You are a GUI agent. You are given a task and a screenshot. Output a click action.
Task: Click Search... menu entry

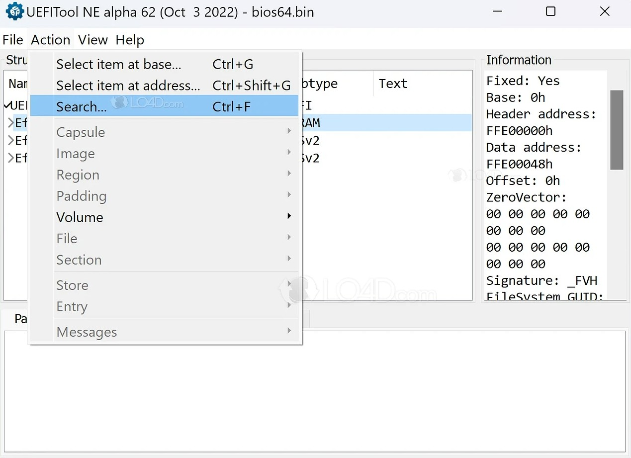(164, 106)
